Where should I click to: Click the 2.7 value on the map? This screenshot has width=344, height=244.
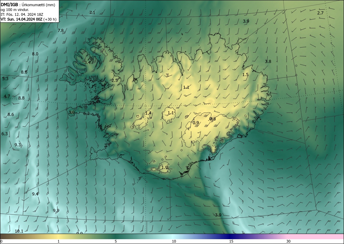pos(320,13)
